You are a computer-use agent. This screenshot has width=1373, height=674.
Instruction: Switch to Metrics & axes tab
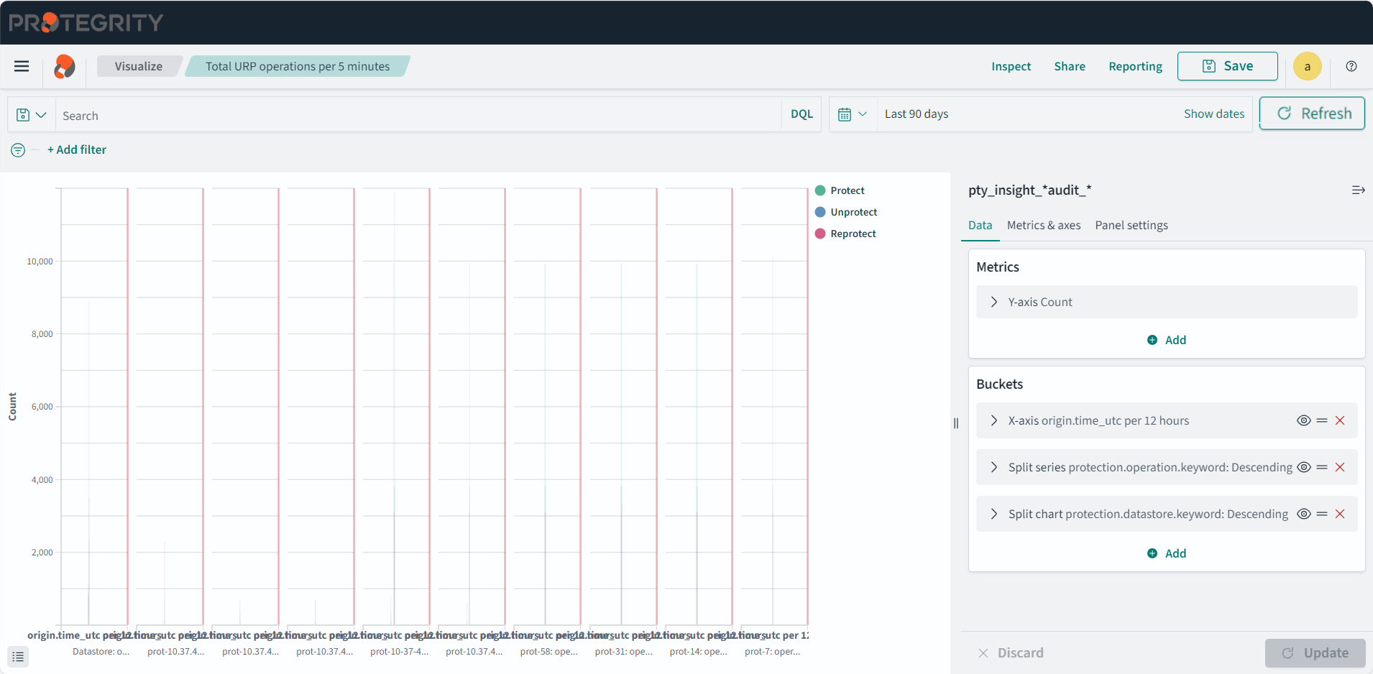click(x=1043, y=225)
